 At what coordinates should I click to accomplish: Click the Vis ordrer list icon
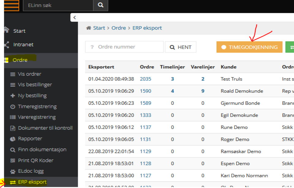coord(13,74)
